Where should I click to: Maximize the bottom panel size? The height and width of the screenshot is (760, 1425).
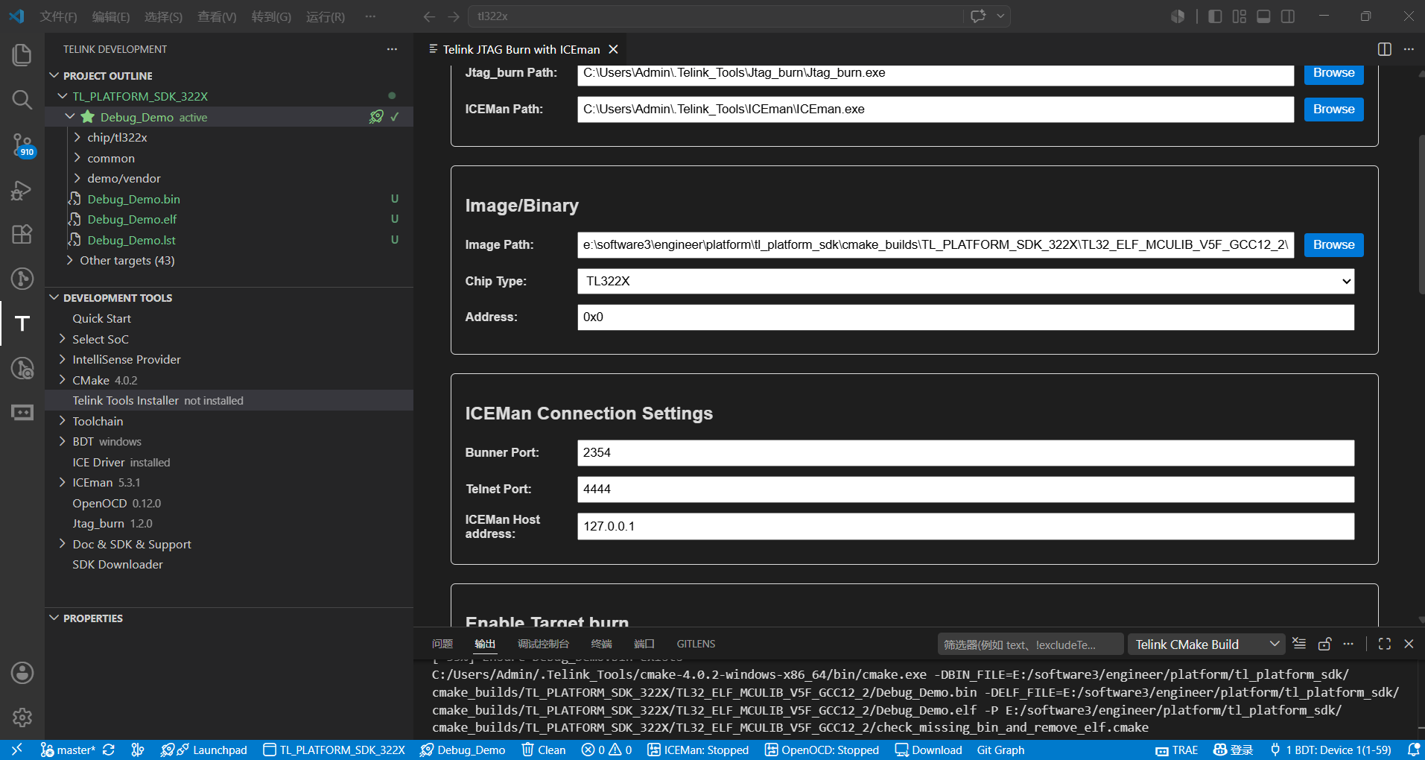pos(1385,644)
